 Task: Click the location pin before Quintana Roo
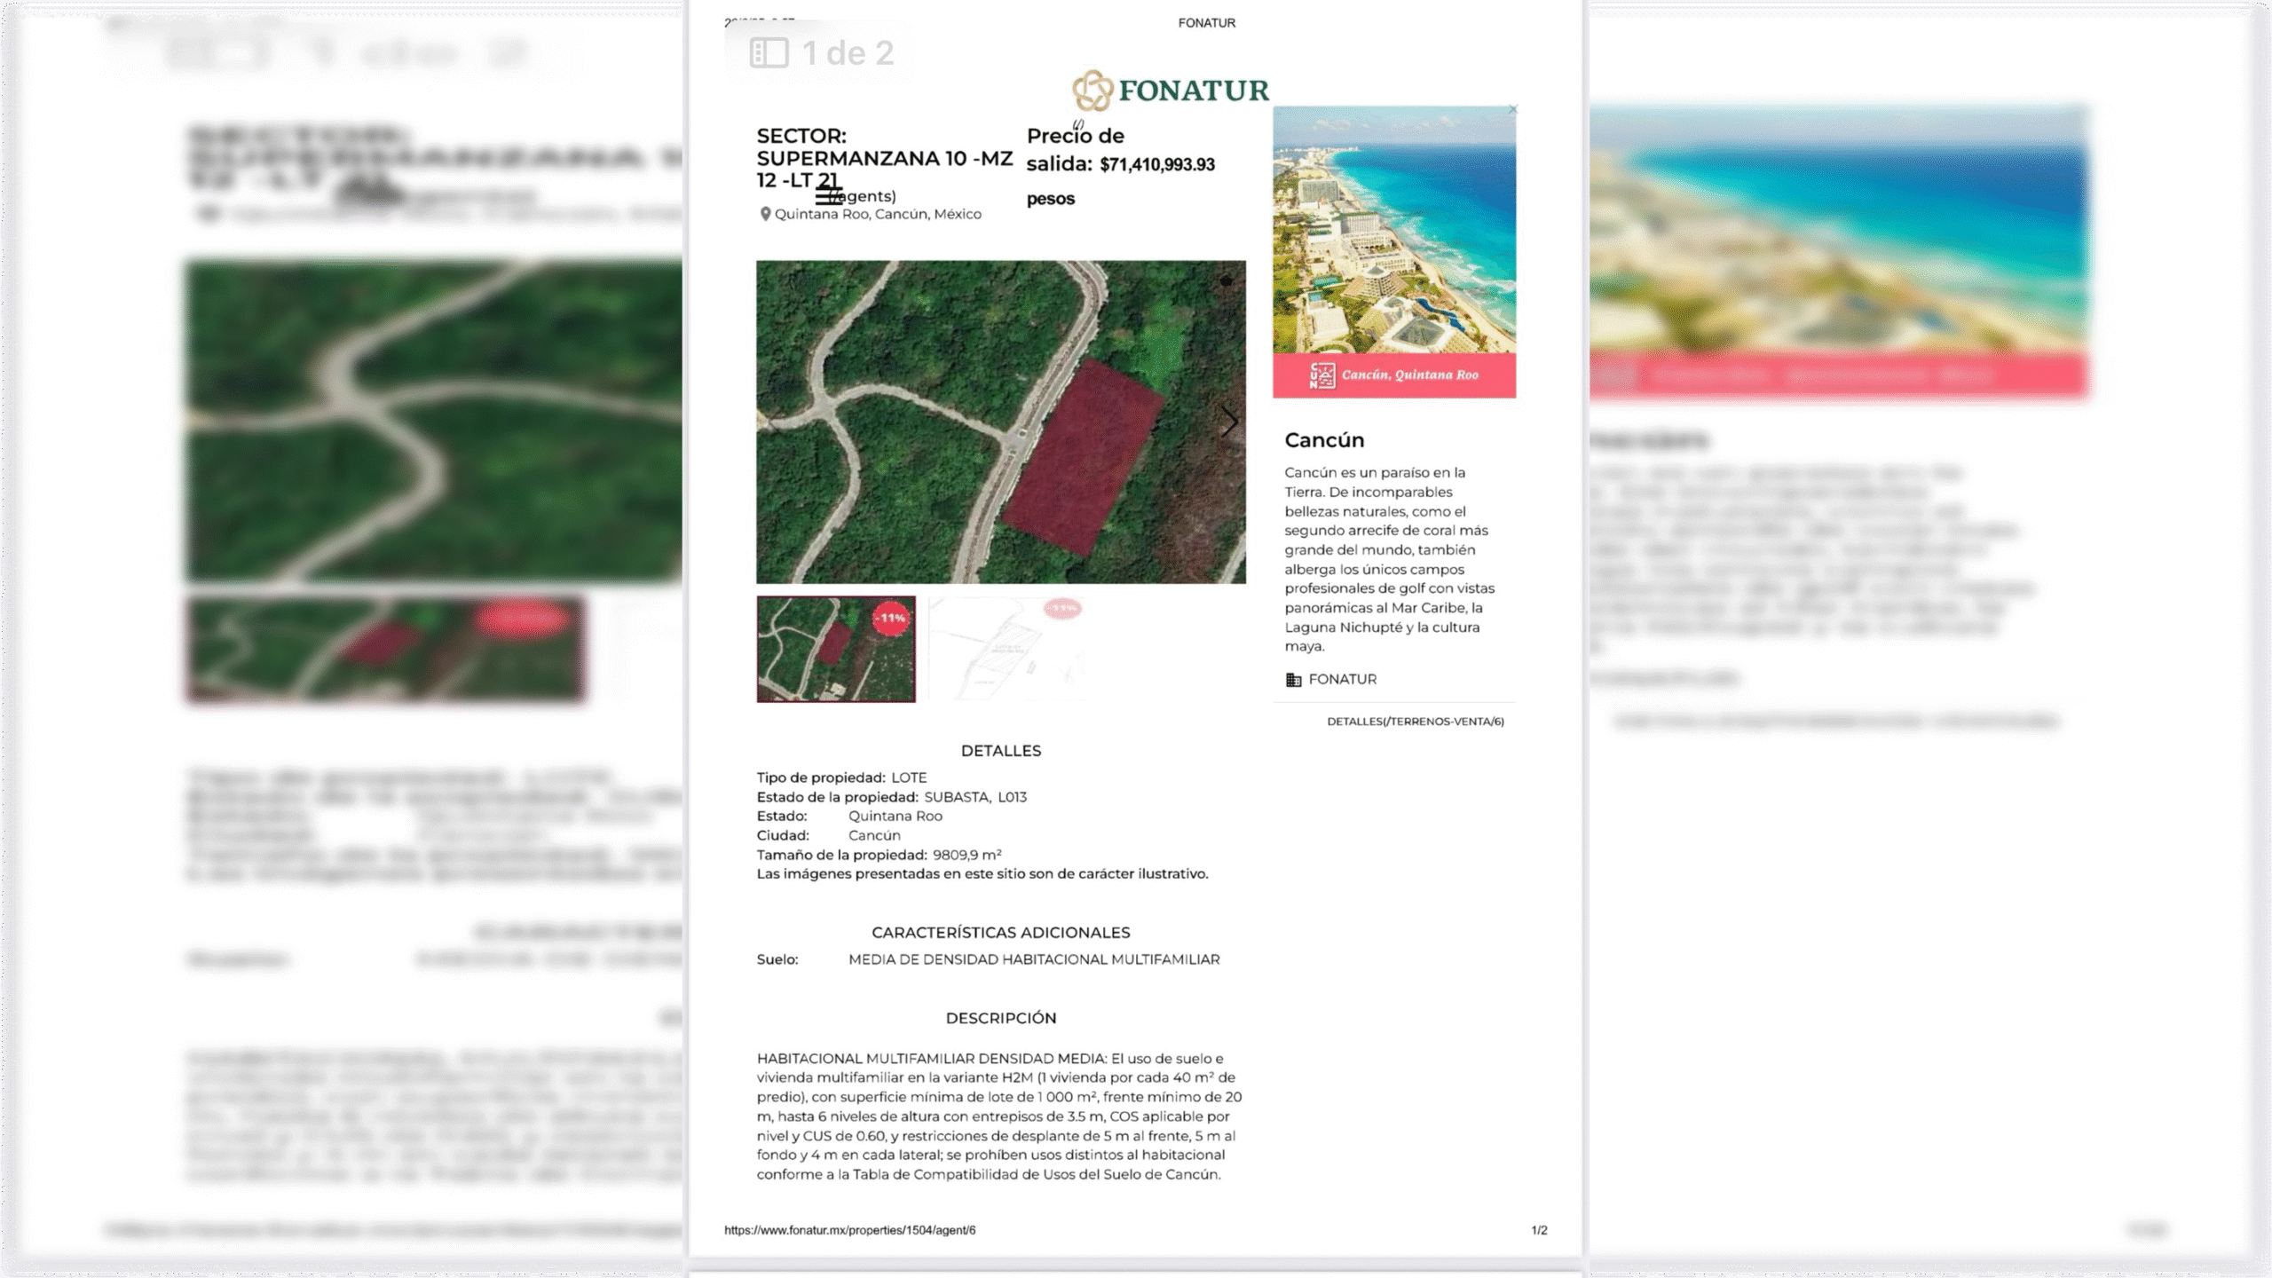click(765, 215)
